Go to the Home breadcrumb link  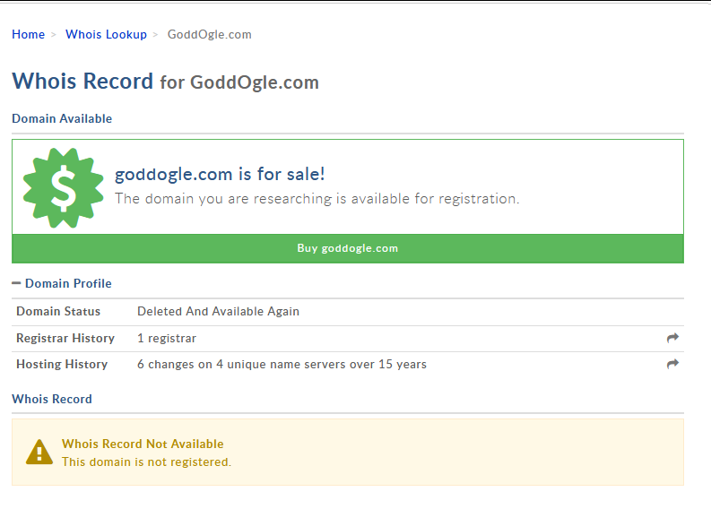[28, 34]
